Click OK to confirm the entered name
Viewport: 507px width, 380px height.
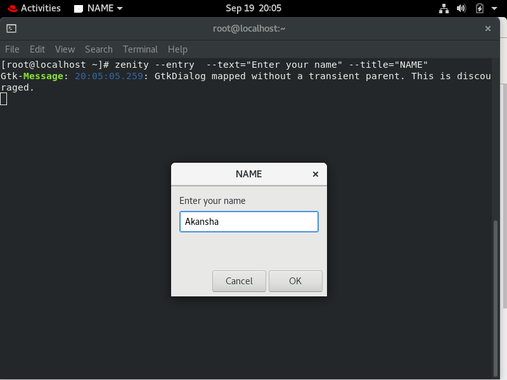click(x=295, y=281)
